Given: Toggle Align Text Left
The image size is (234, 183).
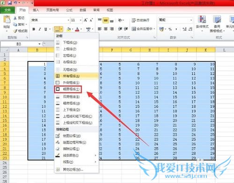Looking at the screenshot, I should tap(99, 29).
